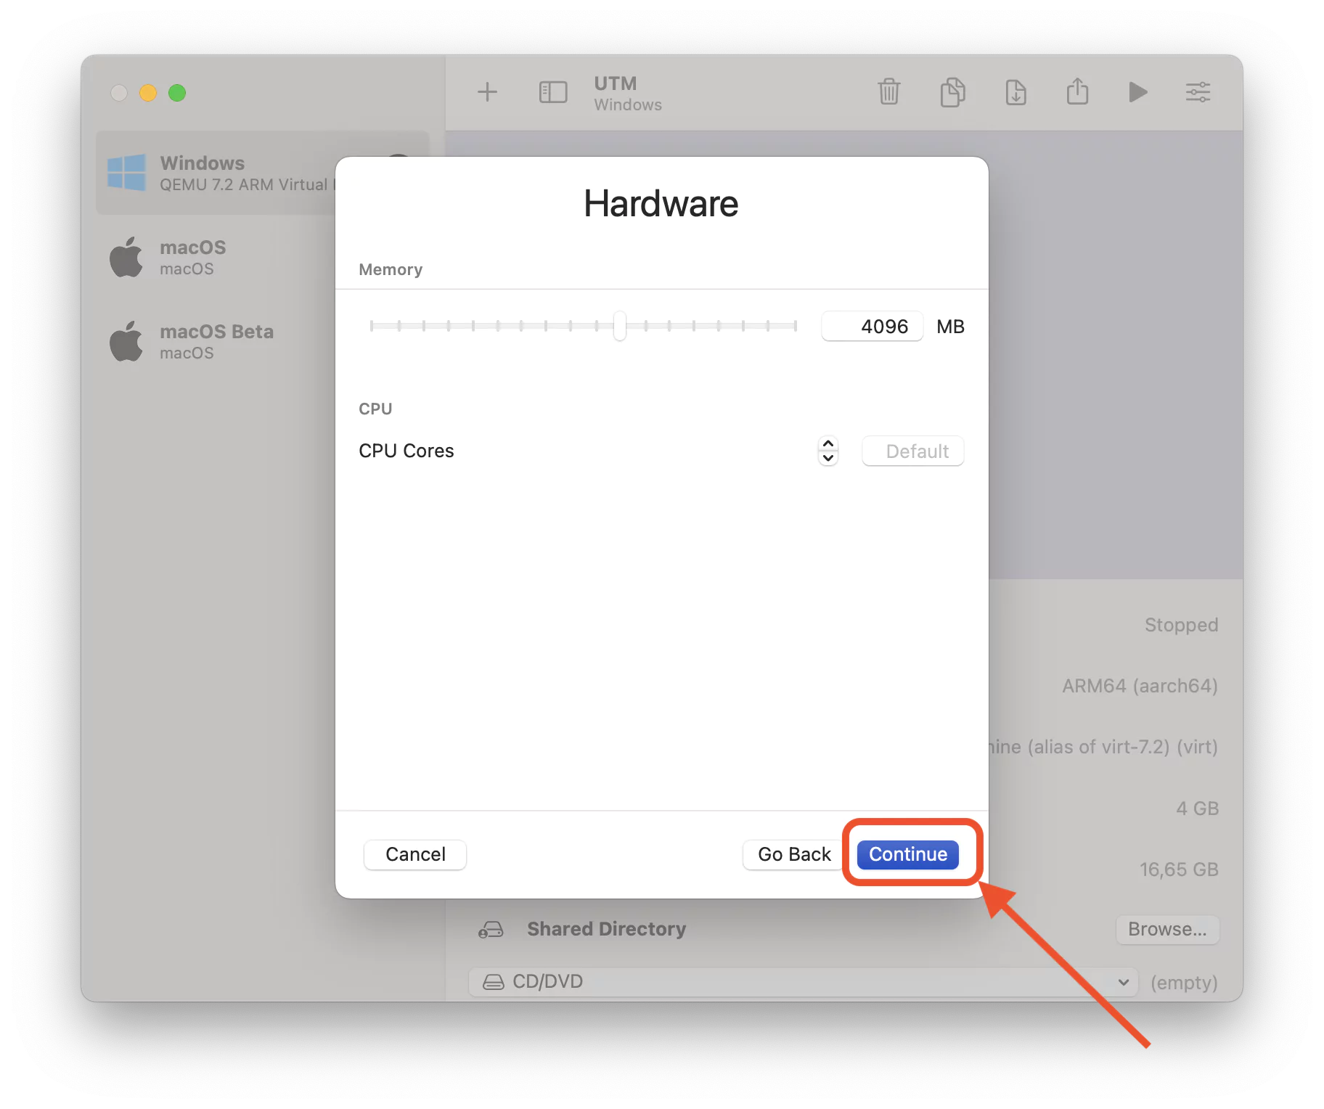
Task: Select the macOS Beta VM in the sidebar
Action: pos(216,341)
